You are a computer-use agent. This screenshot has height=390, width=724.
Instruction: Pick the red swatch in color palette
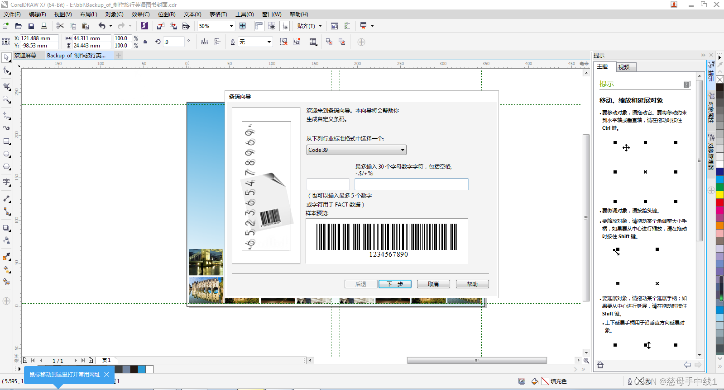click(720, 202)
